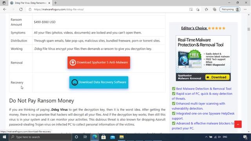Open Enhanced multi-layer scanning link
This screenshot has height=141, width=251.
coord(198,106)
